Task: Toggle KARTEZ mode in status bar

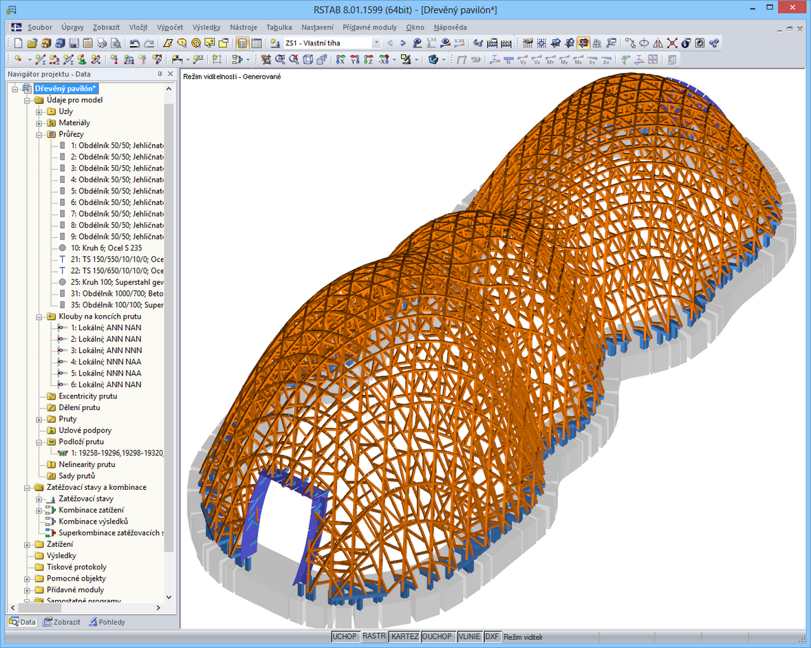Action: pyautogui.click(x=404, y=636)
